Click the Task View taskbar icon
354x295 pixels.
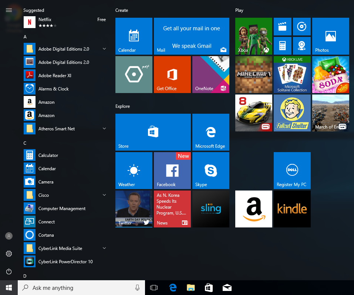(x=154, y=288)
